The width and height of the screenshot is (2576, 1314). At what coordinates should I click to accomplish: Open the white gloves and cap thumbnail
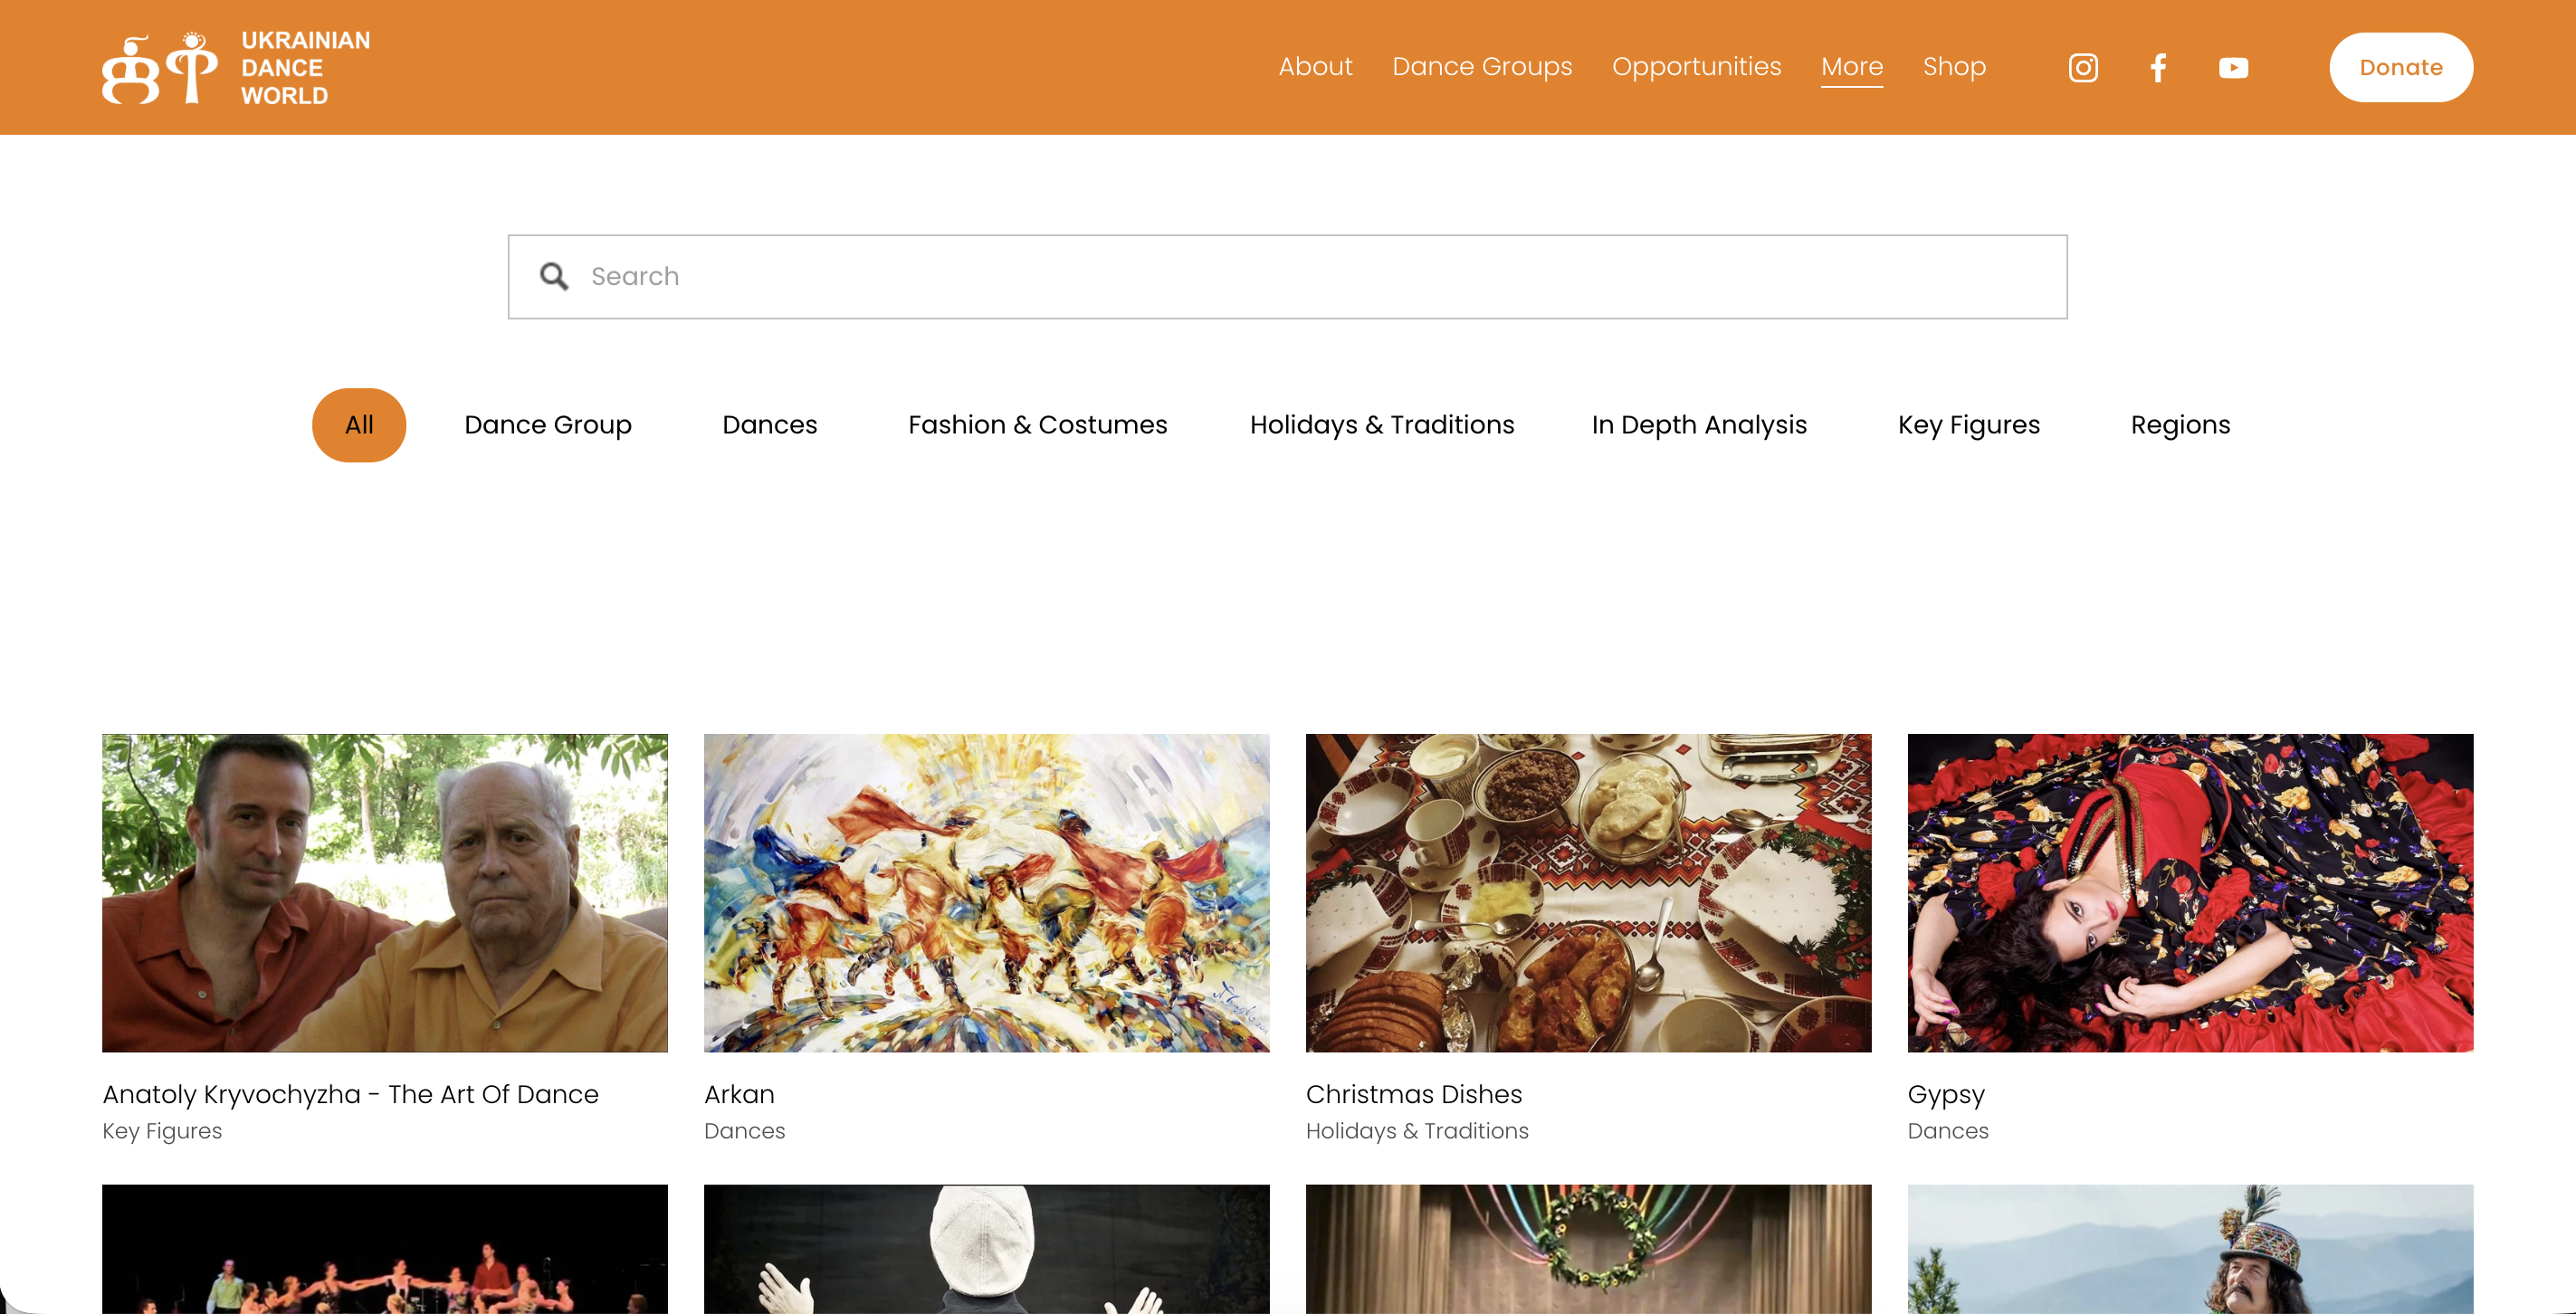click(987, 1249)
